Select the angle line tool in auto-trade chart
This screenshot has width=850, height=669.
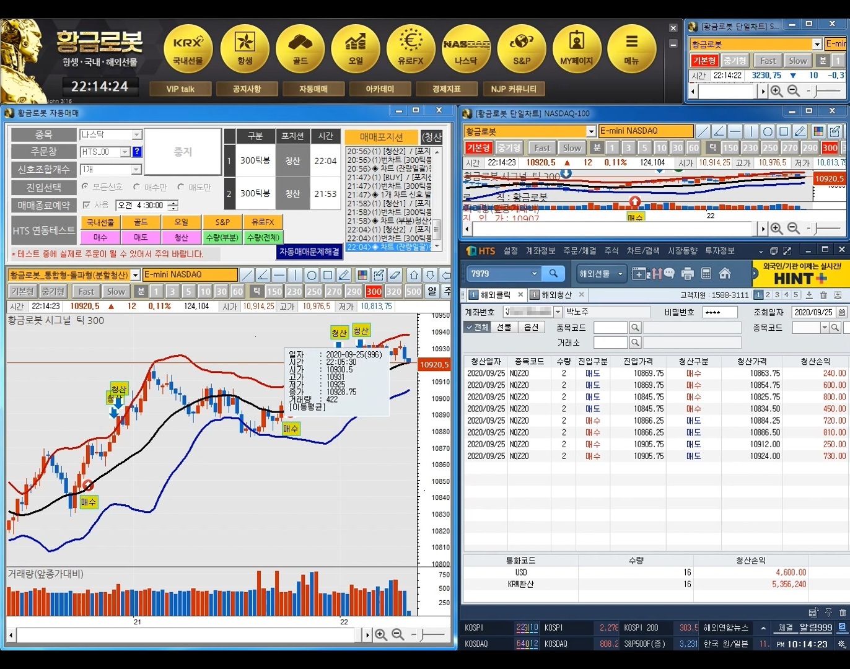(x=263, y=275)
